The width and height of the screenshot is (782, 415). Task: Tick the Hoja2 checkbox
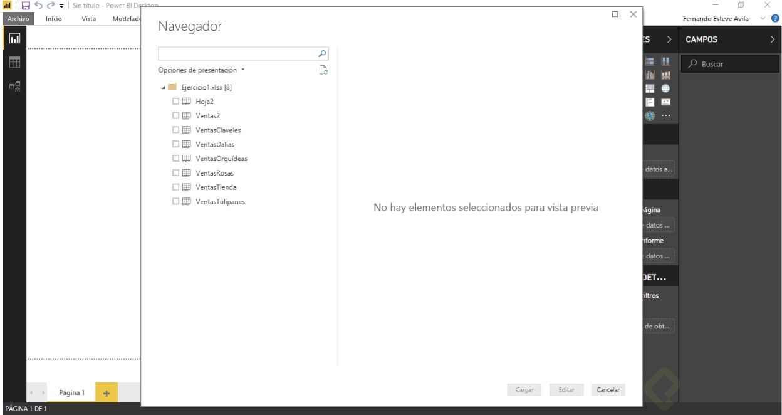(175, 101)
